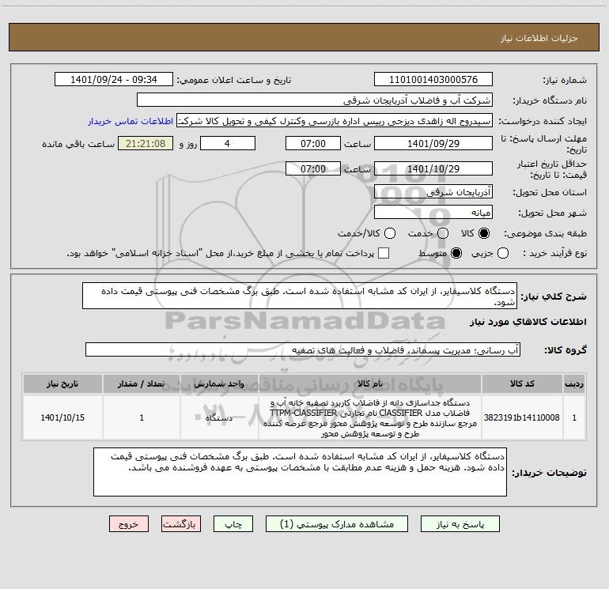Click the کد کالا column header
This screenshot has height=589, width=609.
point(522,383)
